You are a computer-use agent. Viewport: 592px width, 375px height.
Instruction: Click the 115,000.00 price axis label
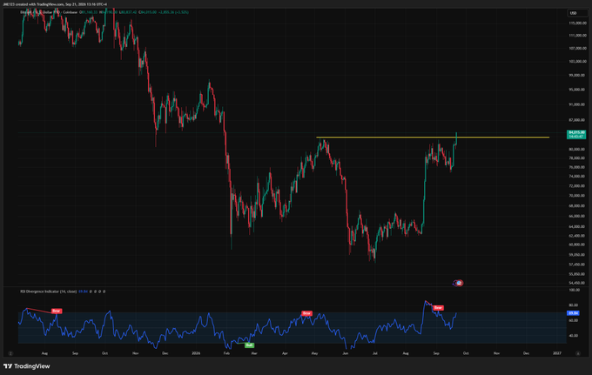pyautogui.click(x=577, y=23)
